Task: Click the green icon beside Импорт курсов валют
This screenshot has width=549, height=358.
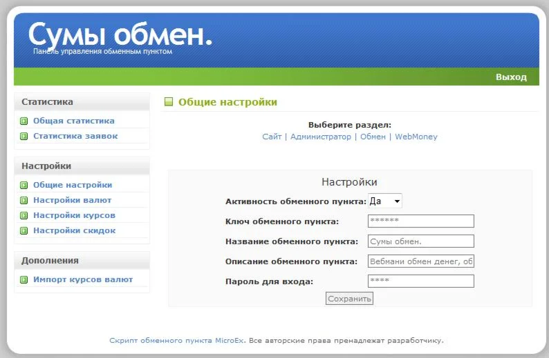Action: tap(24, 280)
